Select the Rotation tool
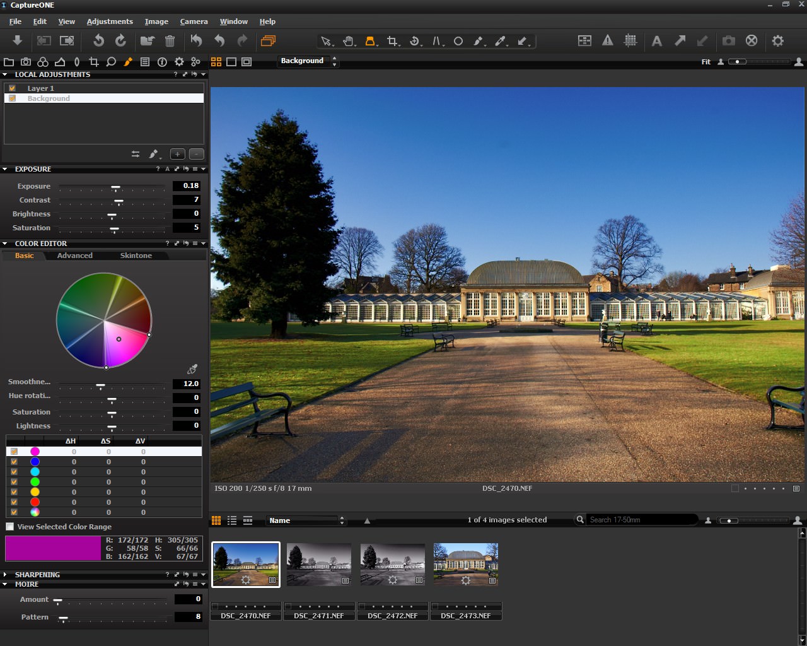Viewport: 807px width, 646px height. point(415,41)
